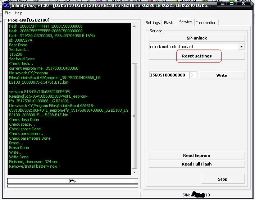The image size is (255, 200).
Task: Click the '115200' baud rate log line
Action: click(x=15, y=54)
